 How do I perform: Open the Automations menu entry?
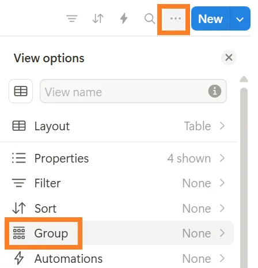pos(119,258)
